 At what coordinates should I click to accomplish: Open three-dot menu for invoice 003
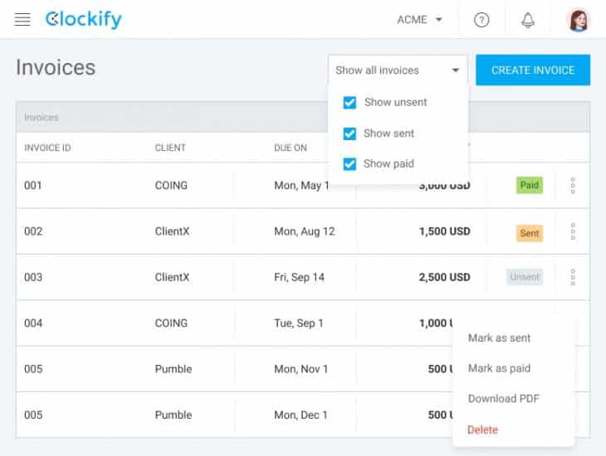click(x=573, y=277)
